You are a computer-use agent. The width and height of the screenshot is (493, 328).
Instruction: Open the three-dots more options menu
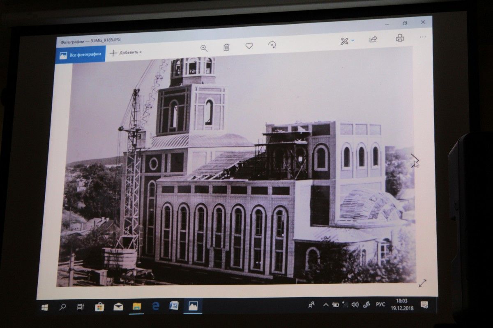click(423, 37)
